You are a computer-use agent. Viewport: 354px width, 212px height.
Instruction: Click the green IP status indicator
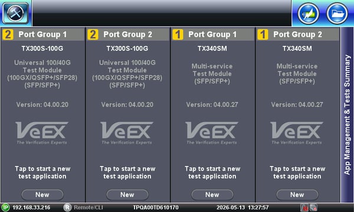(5, 207)
